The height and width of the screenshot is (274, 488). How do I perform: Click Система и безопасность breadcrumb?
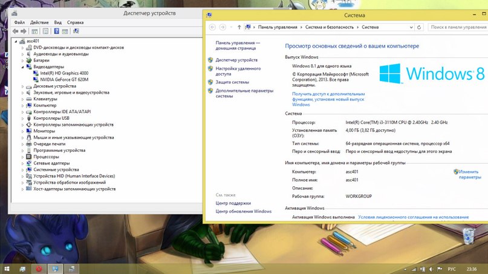(330, 27)
